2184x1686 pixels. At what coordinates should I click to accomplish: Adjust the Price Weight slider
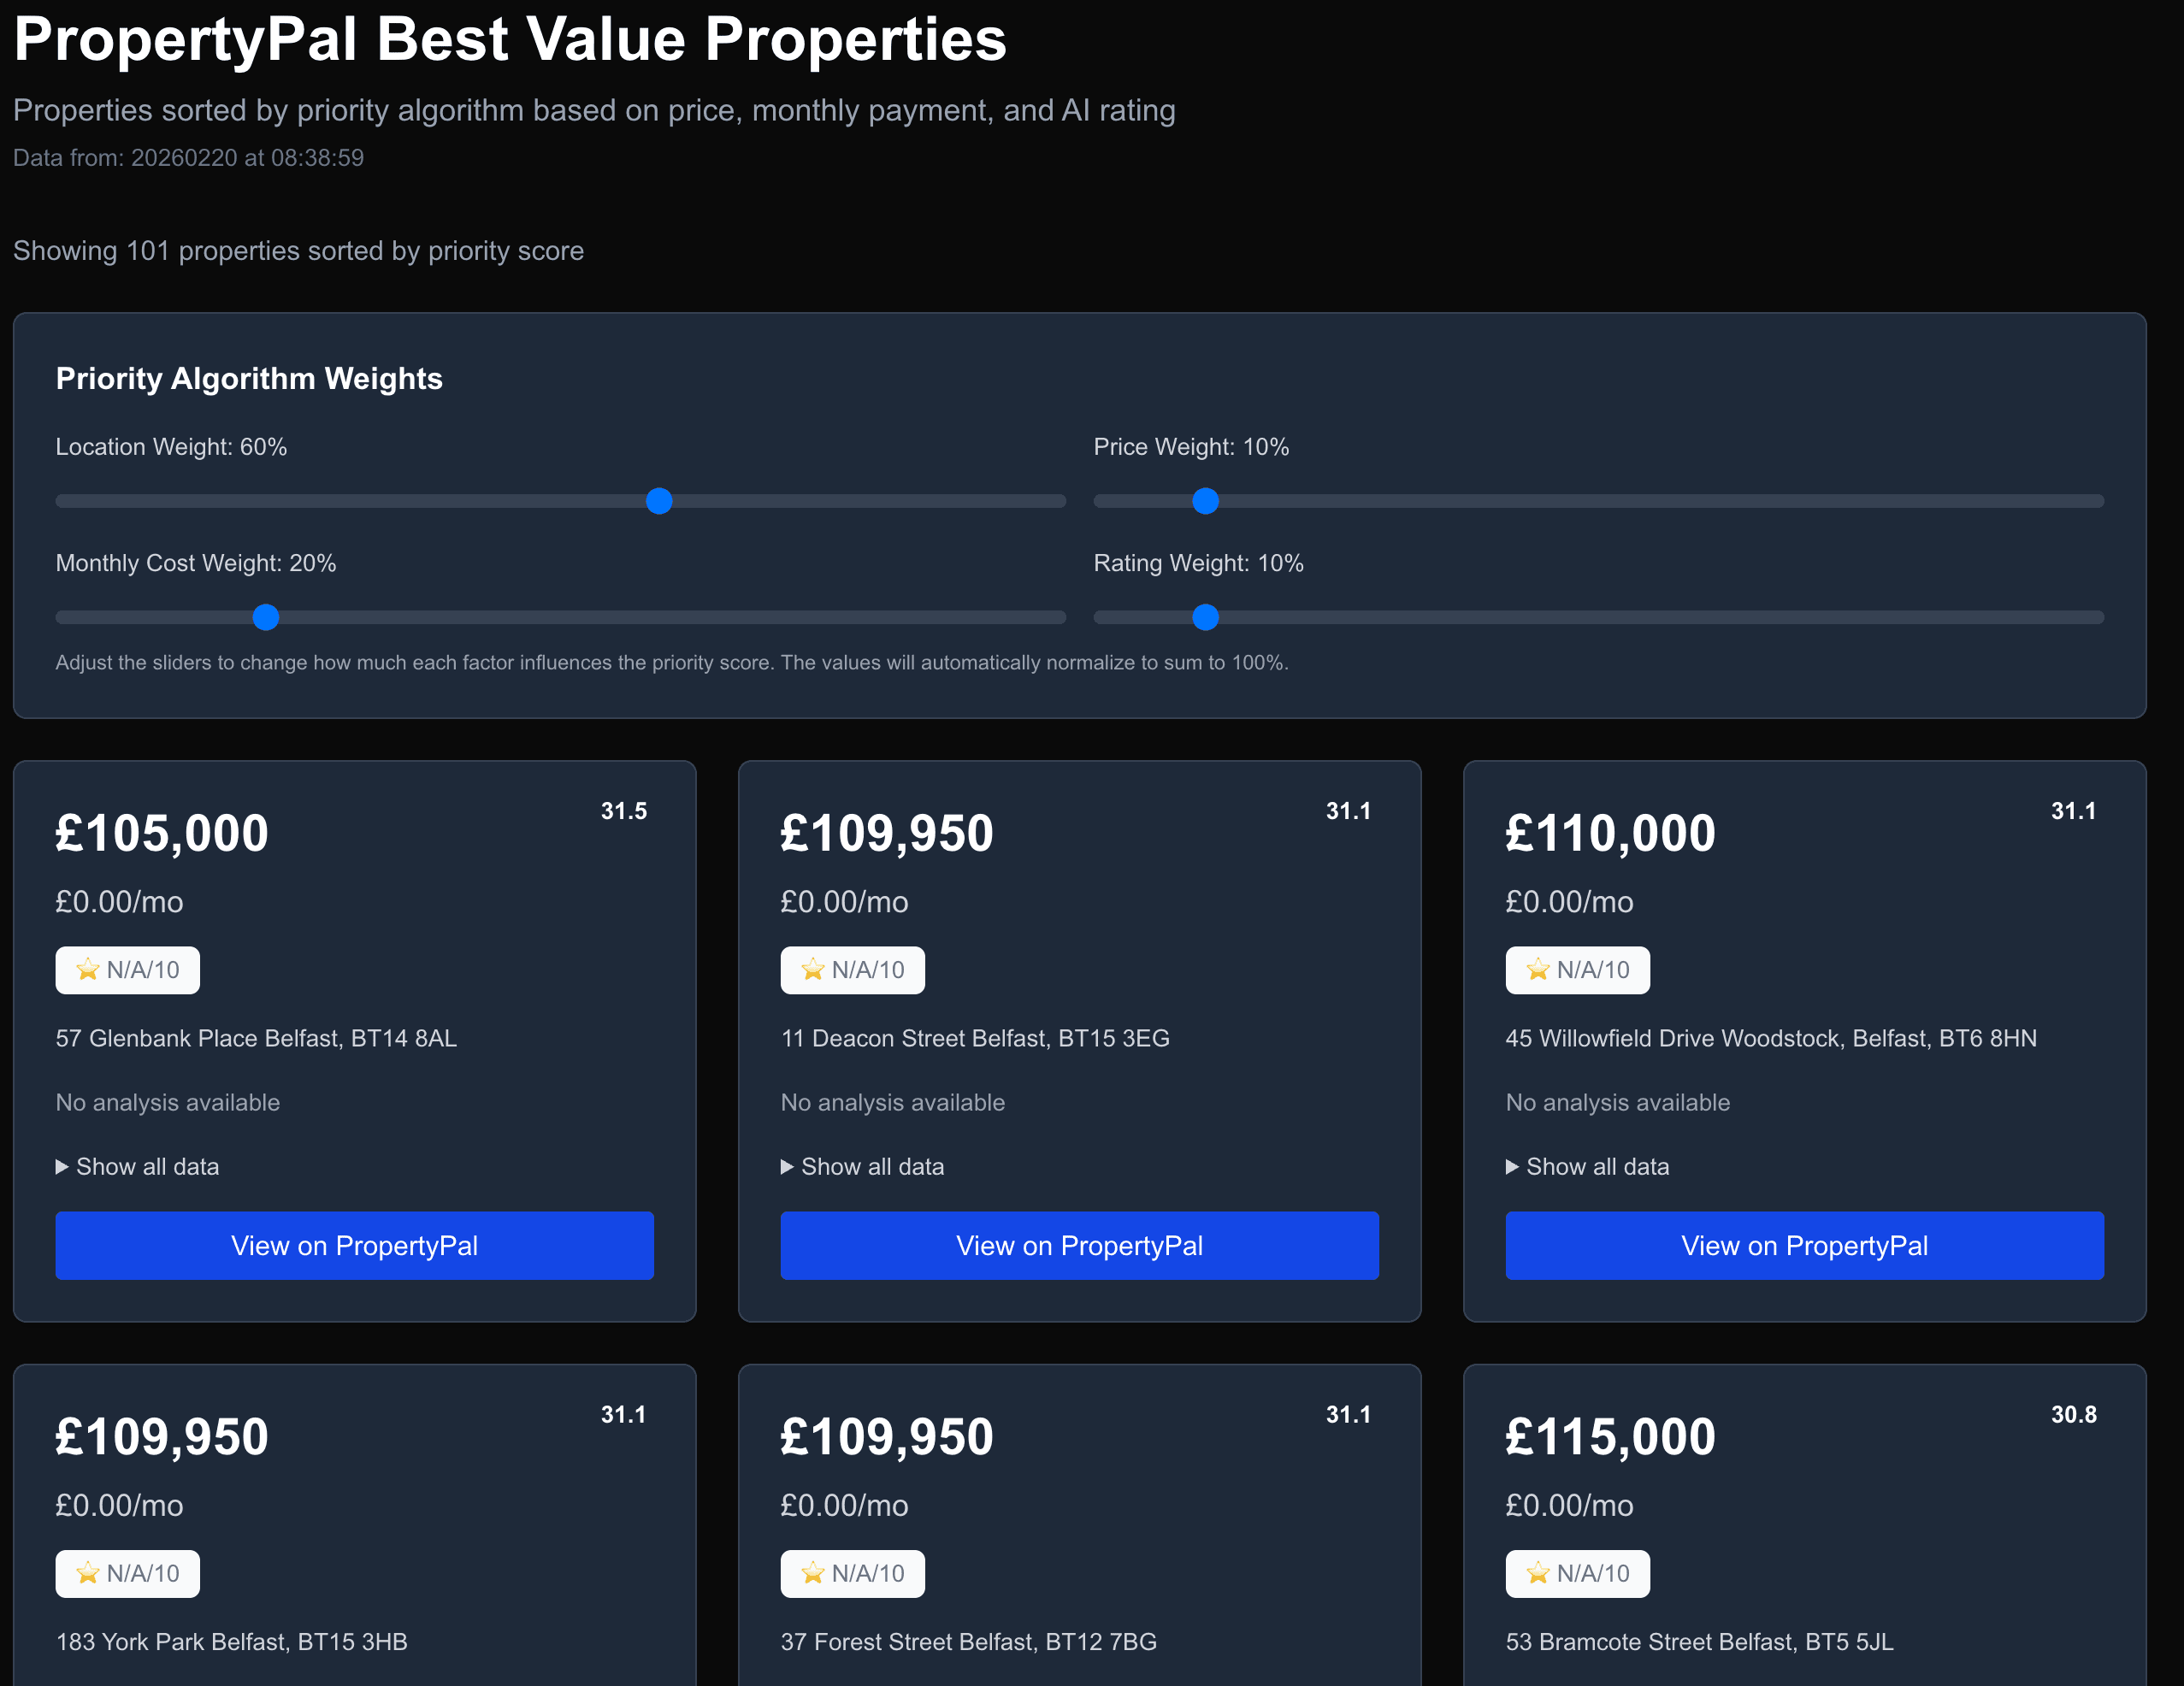click(1206, 501)
